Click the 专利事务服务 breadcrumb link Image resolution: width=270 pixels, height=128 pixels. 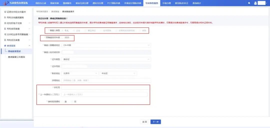(x=42, y=11)
